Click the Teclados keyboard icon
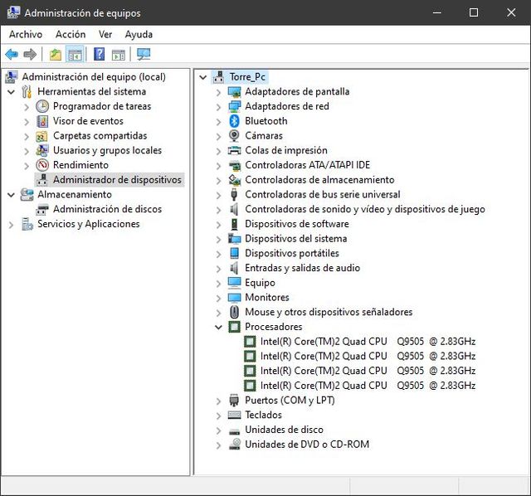Image resolution: width=531 pixels, height=496 pixels. [234, 415]
